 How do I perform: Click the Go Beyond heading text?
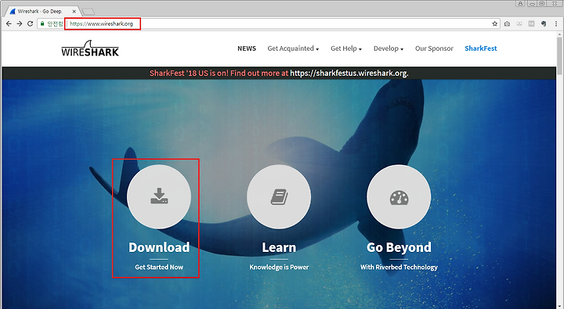pyautogui.click(x=399, y=247)
